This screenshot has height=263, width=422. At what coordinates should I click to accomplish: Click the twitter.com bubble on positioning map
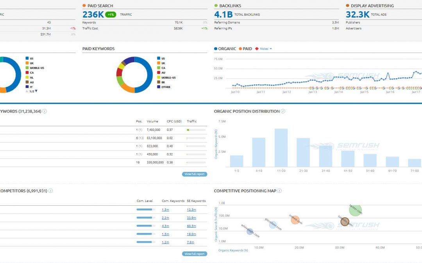coord(355,210)
